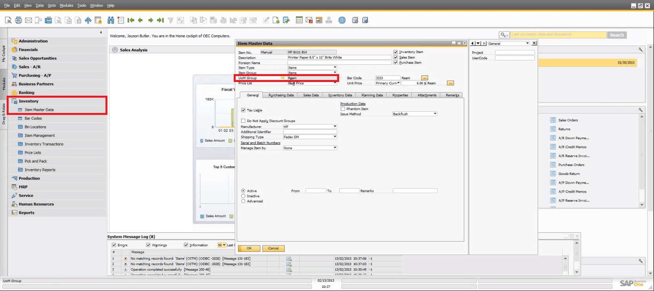Toggle Errors checkbox in message log
The width and height of the screenshot is (654, 291).
(114, 245)
